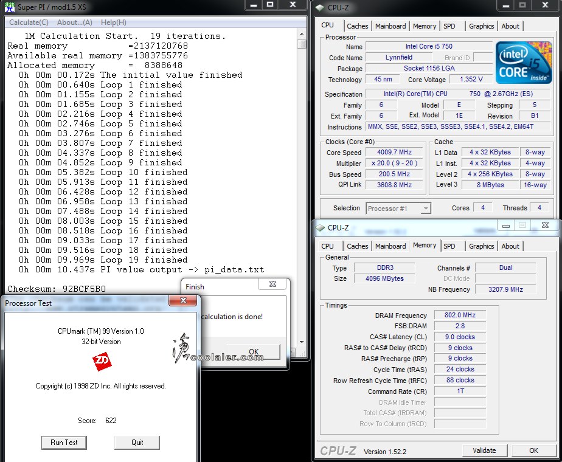Click the red ZD logo in Processor Test

102,361
